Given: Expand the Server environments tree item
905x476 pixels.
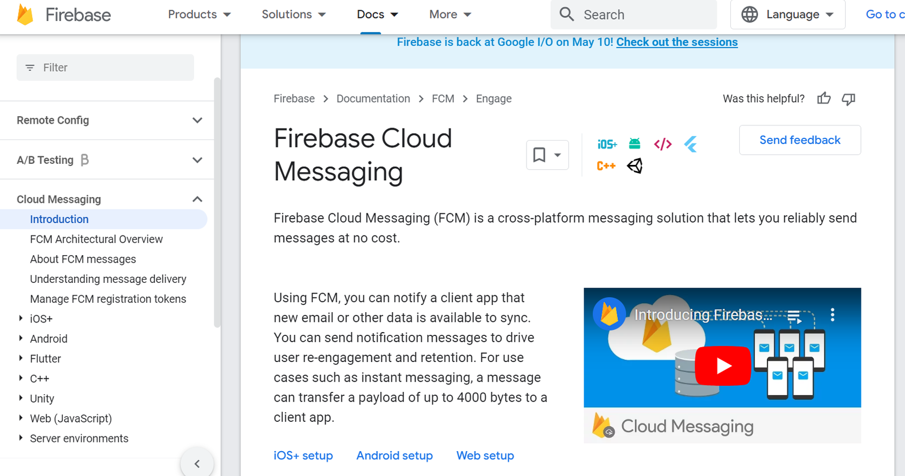Looking at the screenshot, I should tap(21, 438).
